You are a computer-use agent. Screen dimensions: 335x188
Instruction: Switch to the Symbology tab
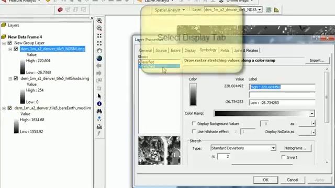coord(208,50)
